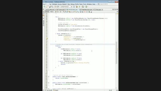The height and width of the screenshot is (91, 161).
Task: Open the Refactor menu
Action: pos(64,4)
